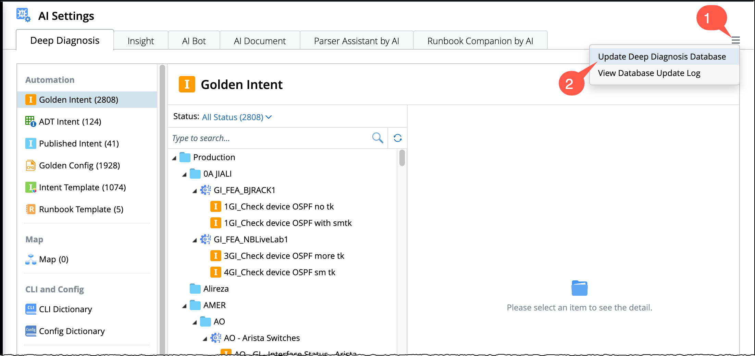
Task: Click the magnifier search icon
Action: tap(377, 138)
